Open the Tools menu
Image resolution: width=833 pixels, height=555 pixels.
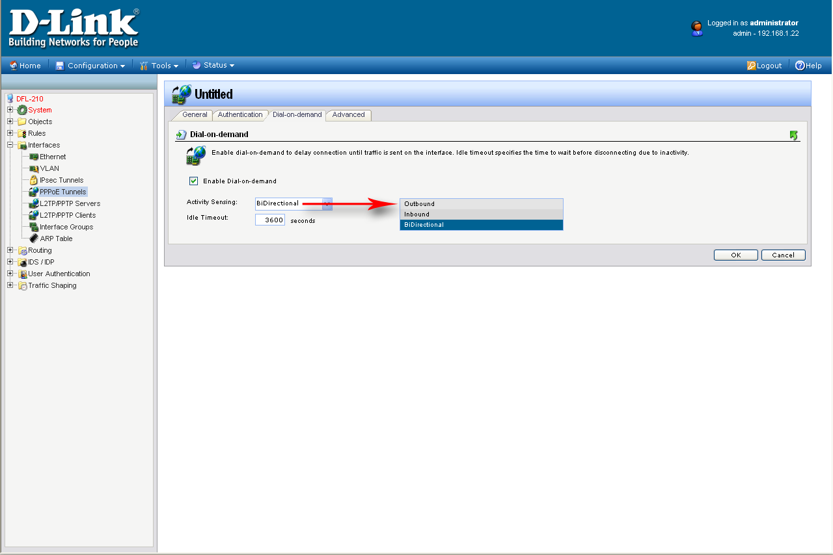tap(159, 65)
